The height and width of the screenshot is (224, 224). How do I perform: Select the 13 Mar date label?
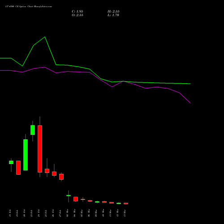[x=125, y=213]
